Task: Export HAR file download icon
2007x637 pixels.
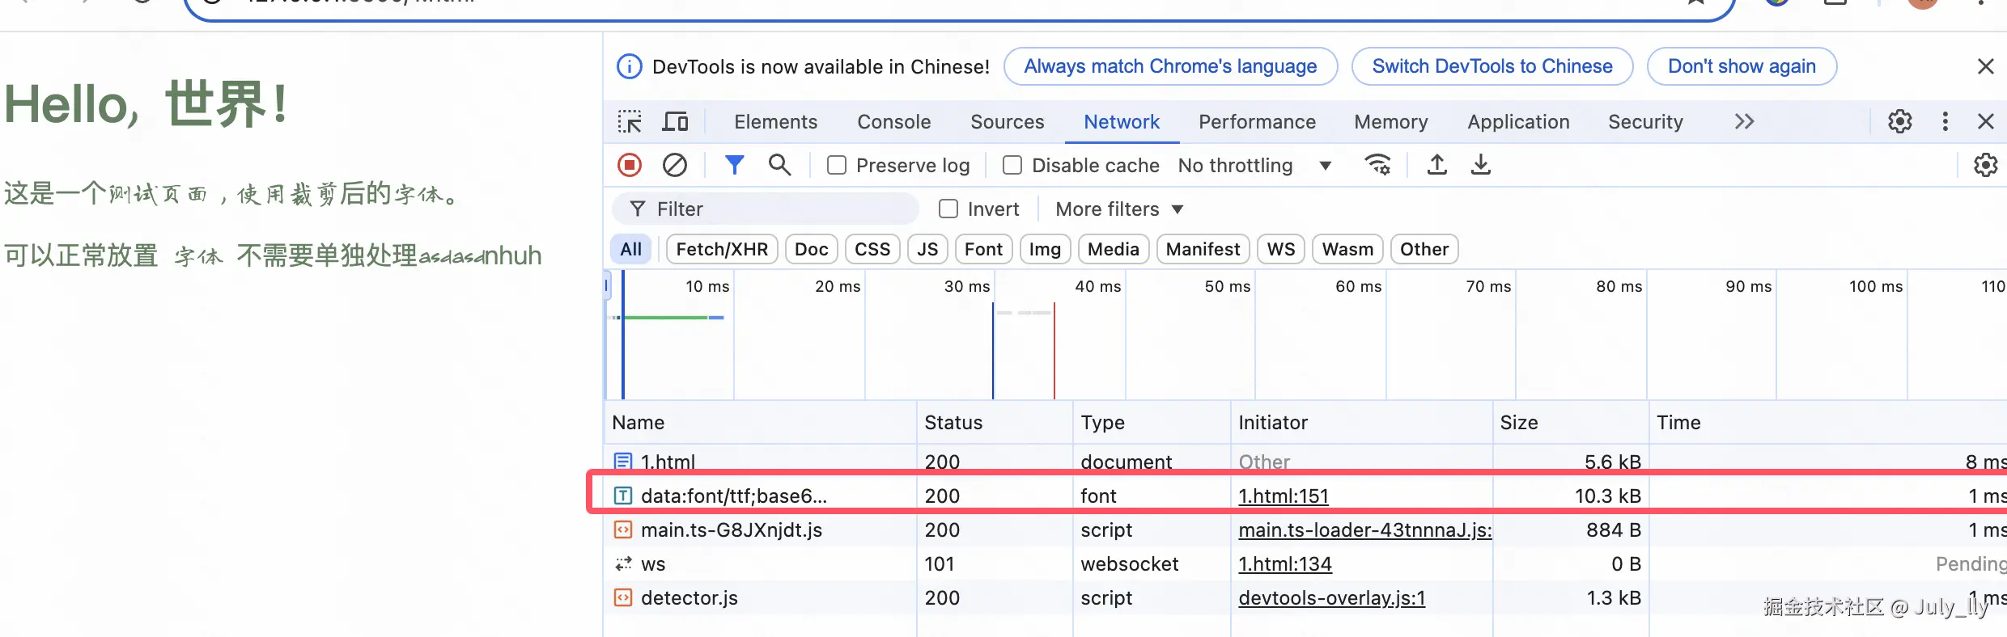Action: tap(1480, 165)
